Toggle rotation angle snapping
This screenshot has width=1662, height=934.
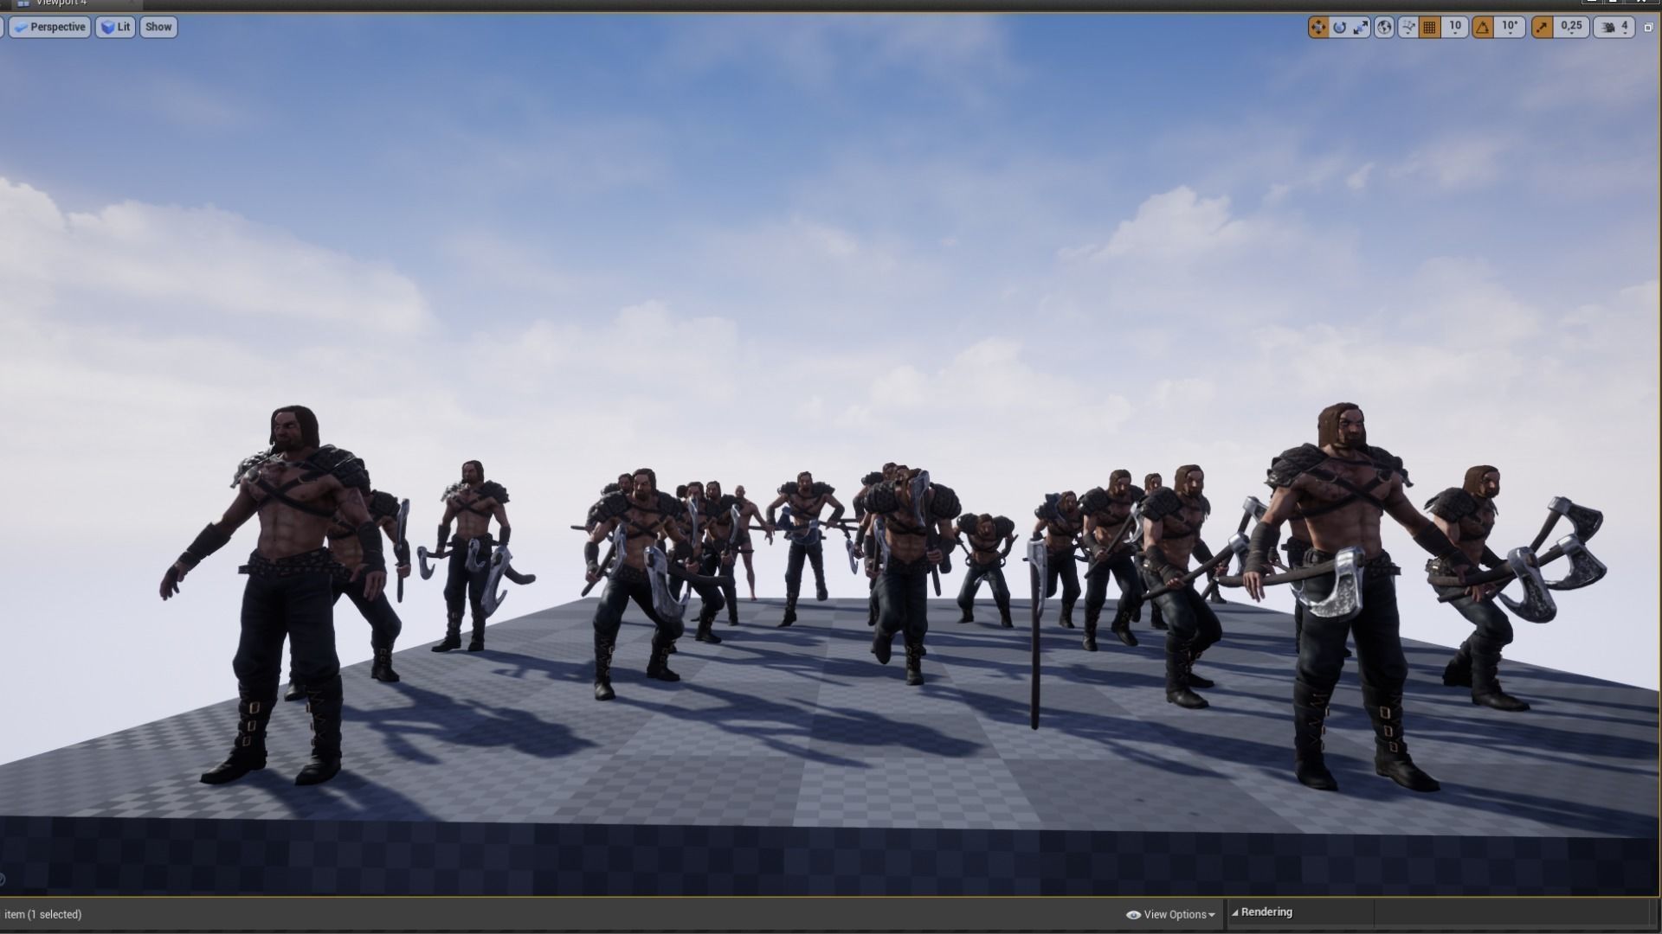point(1483,28)
